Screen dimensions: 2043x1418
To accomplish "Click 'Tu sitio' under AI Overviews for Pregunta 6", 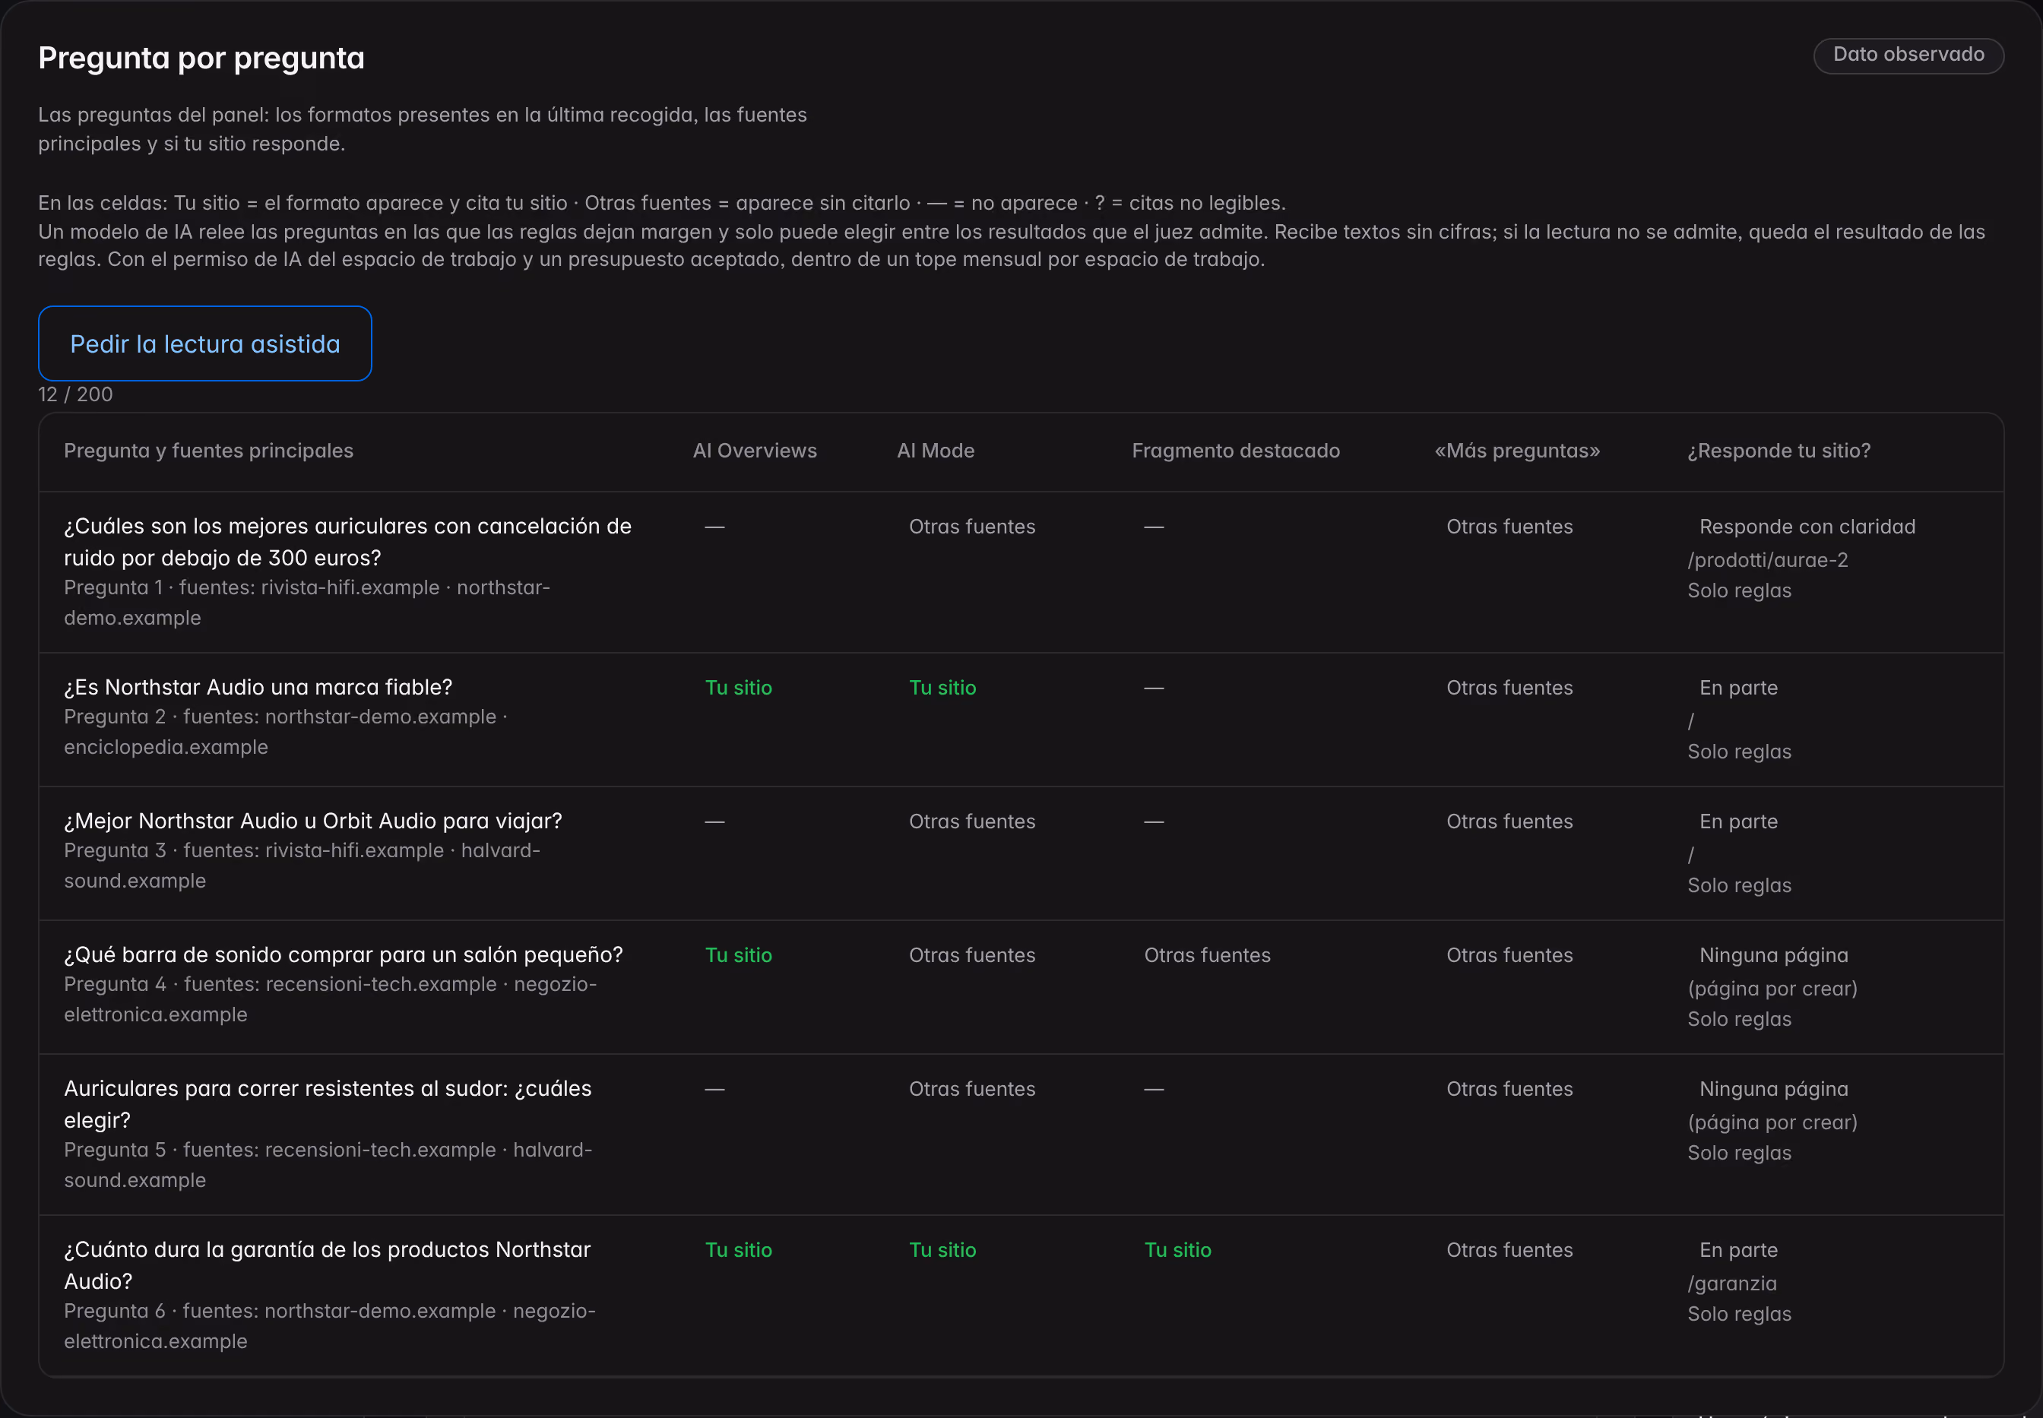I will [739, 1250].
